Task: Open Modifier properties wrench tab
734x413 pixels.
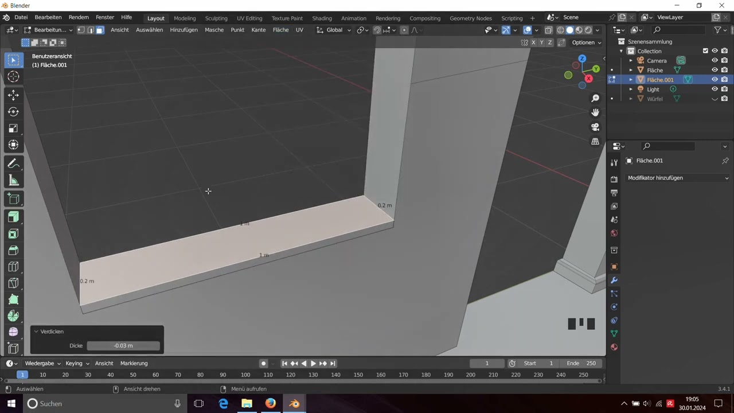Action: pyautogui.click(x=614, y=280)
